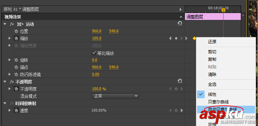Go to next 速度 keyframe

(x=182, y=111)
